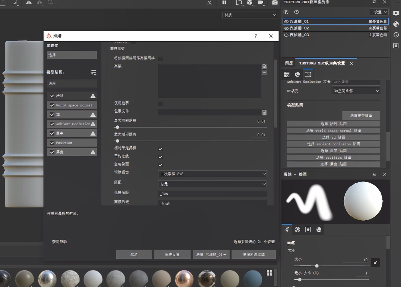Click the 保存设置 save settings button
This screenshot has width=401, height=287.
172,254
